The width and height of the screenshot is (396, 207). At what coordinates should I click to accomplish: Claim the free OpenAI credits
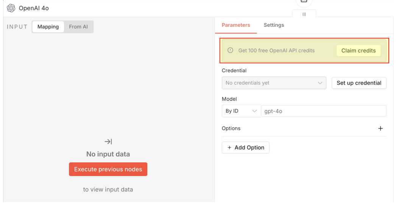359,50
